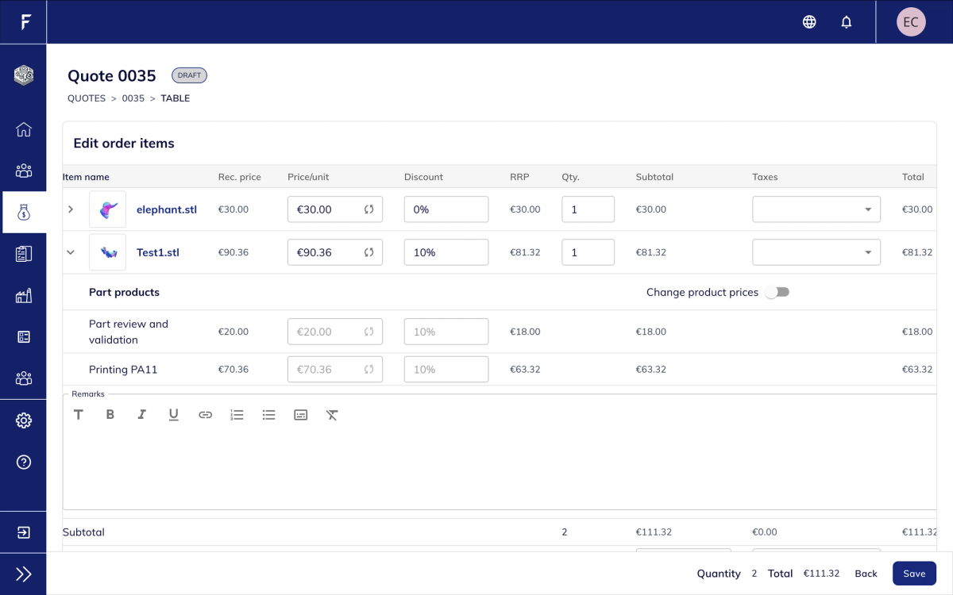Click the Taxes column header
The image size is (953, 595).
pos(765,177)
